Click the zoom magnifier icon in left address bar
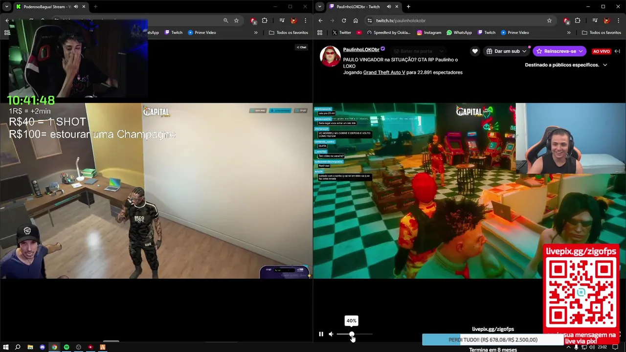Screen dimensions: 626x352 pos(225,21)
